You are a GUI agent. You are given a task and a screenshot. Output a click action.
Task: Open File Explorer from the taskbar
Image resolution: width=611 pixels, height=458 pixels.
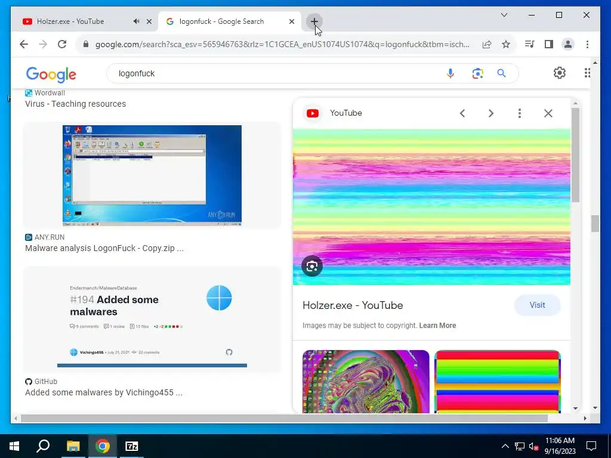tap(73, 446)
